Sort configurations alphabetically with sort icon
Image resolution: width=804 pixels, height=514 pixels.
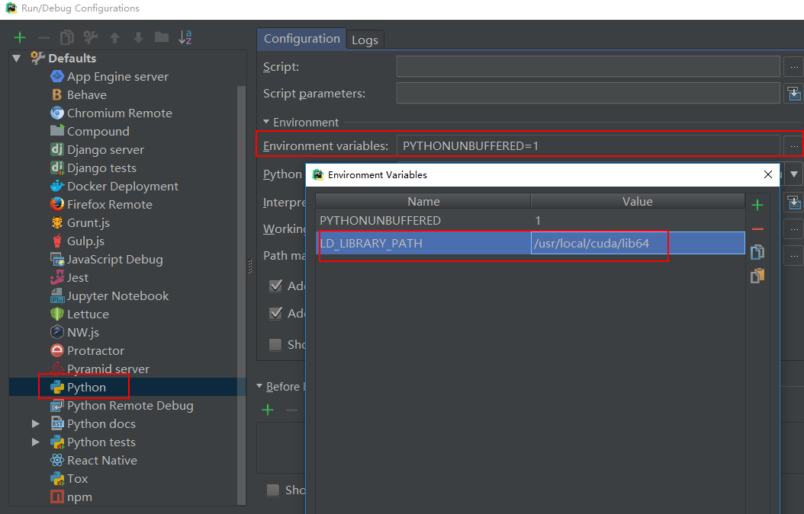(x=185, y=37)
